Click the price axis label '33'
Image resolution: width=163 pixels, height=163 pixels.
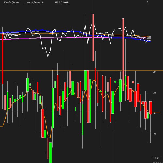click(x=155, y=93)
